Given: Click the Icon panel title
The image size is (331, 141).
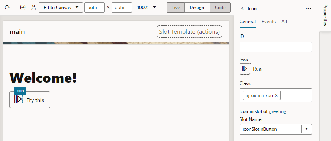Looking at the screenshot, I should (252, 9).
